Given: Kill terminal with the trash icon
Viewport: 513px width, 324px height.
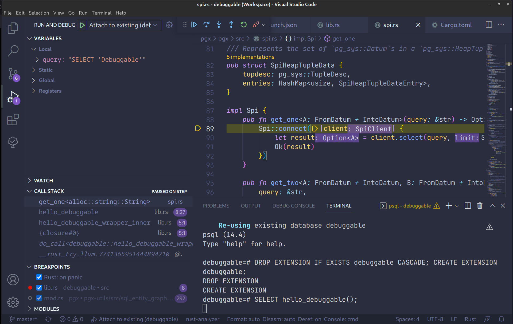Looking at the screenshot, I should 480,206.
